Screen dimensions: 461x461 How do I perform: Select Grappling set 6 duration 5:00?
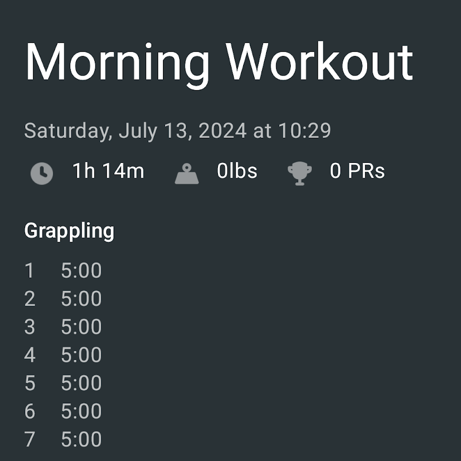(81, 411)
